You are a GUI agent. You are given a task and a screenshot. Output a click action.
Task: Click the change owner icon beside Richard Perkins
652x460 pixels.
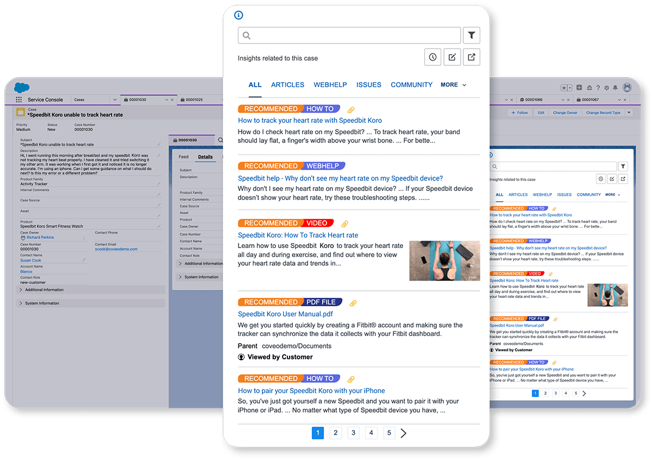[84, 238]
